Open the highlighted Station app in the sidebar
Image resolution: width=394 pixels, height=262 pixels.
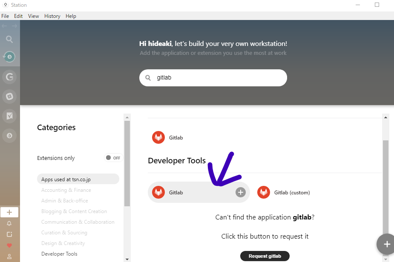(9, 57)
